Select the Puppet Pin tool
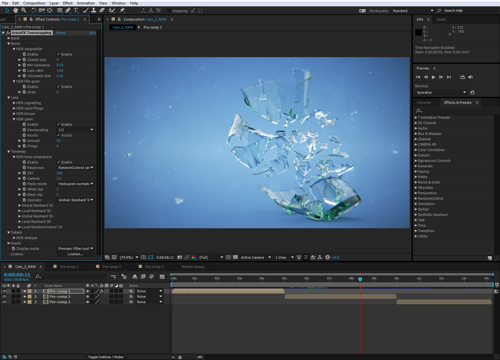500x360 pixels. point(122,10)
